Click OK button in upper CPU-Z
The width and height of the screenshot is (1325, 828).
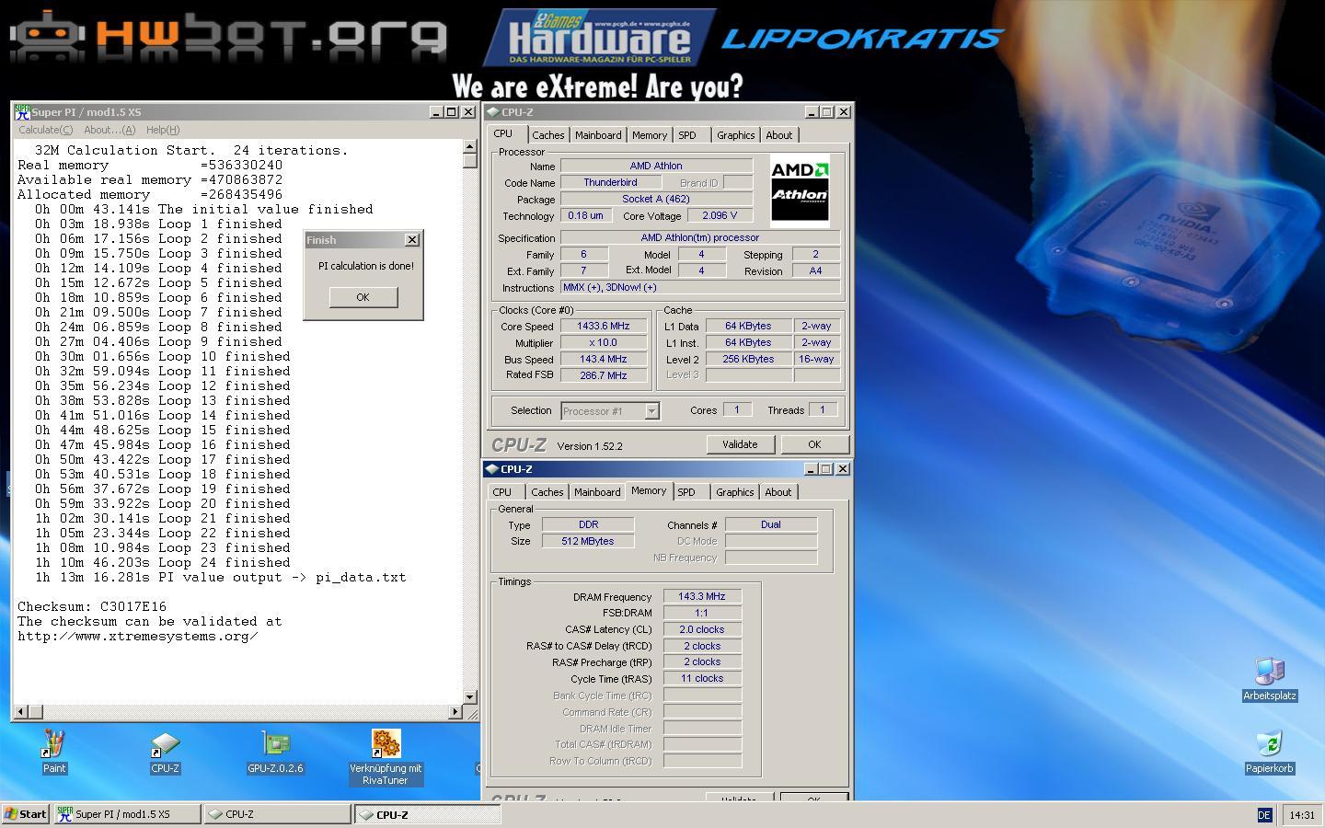point(814,444)
